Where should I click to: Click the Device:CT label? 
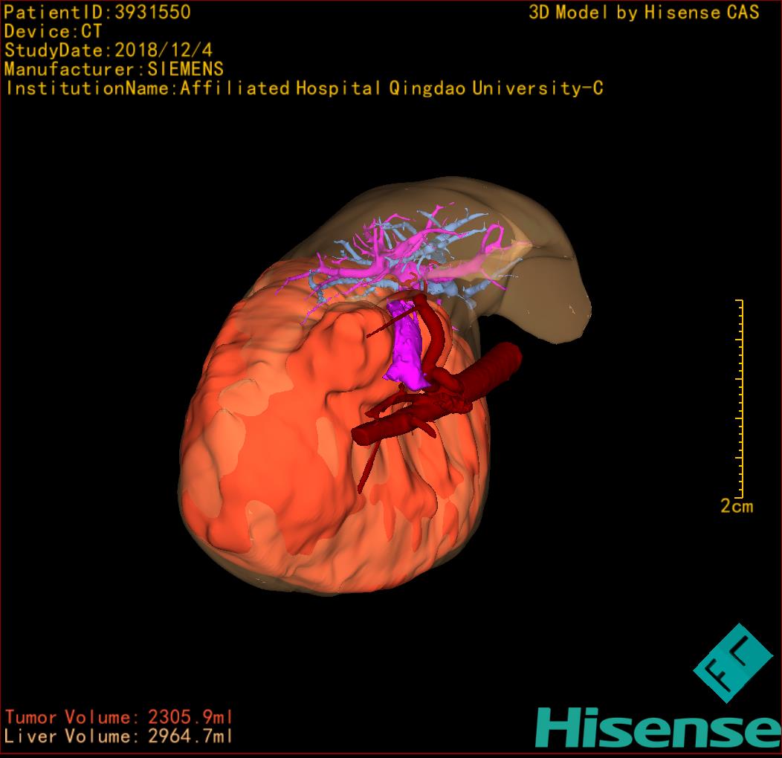(53, 31)
